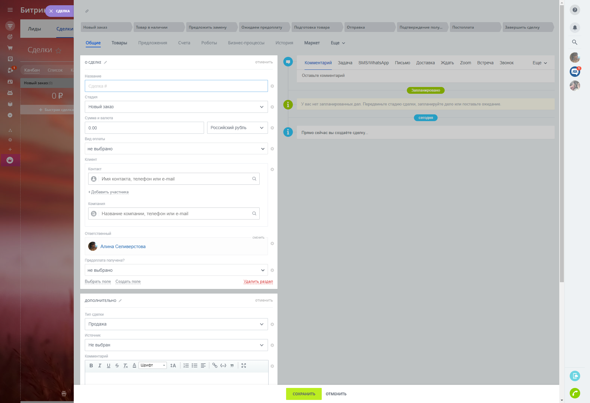Open help question mark icon
Viewport: 590px width, 403px height.
575,10
